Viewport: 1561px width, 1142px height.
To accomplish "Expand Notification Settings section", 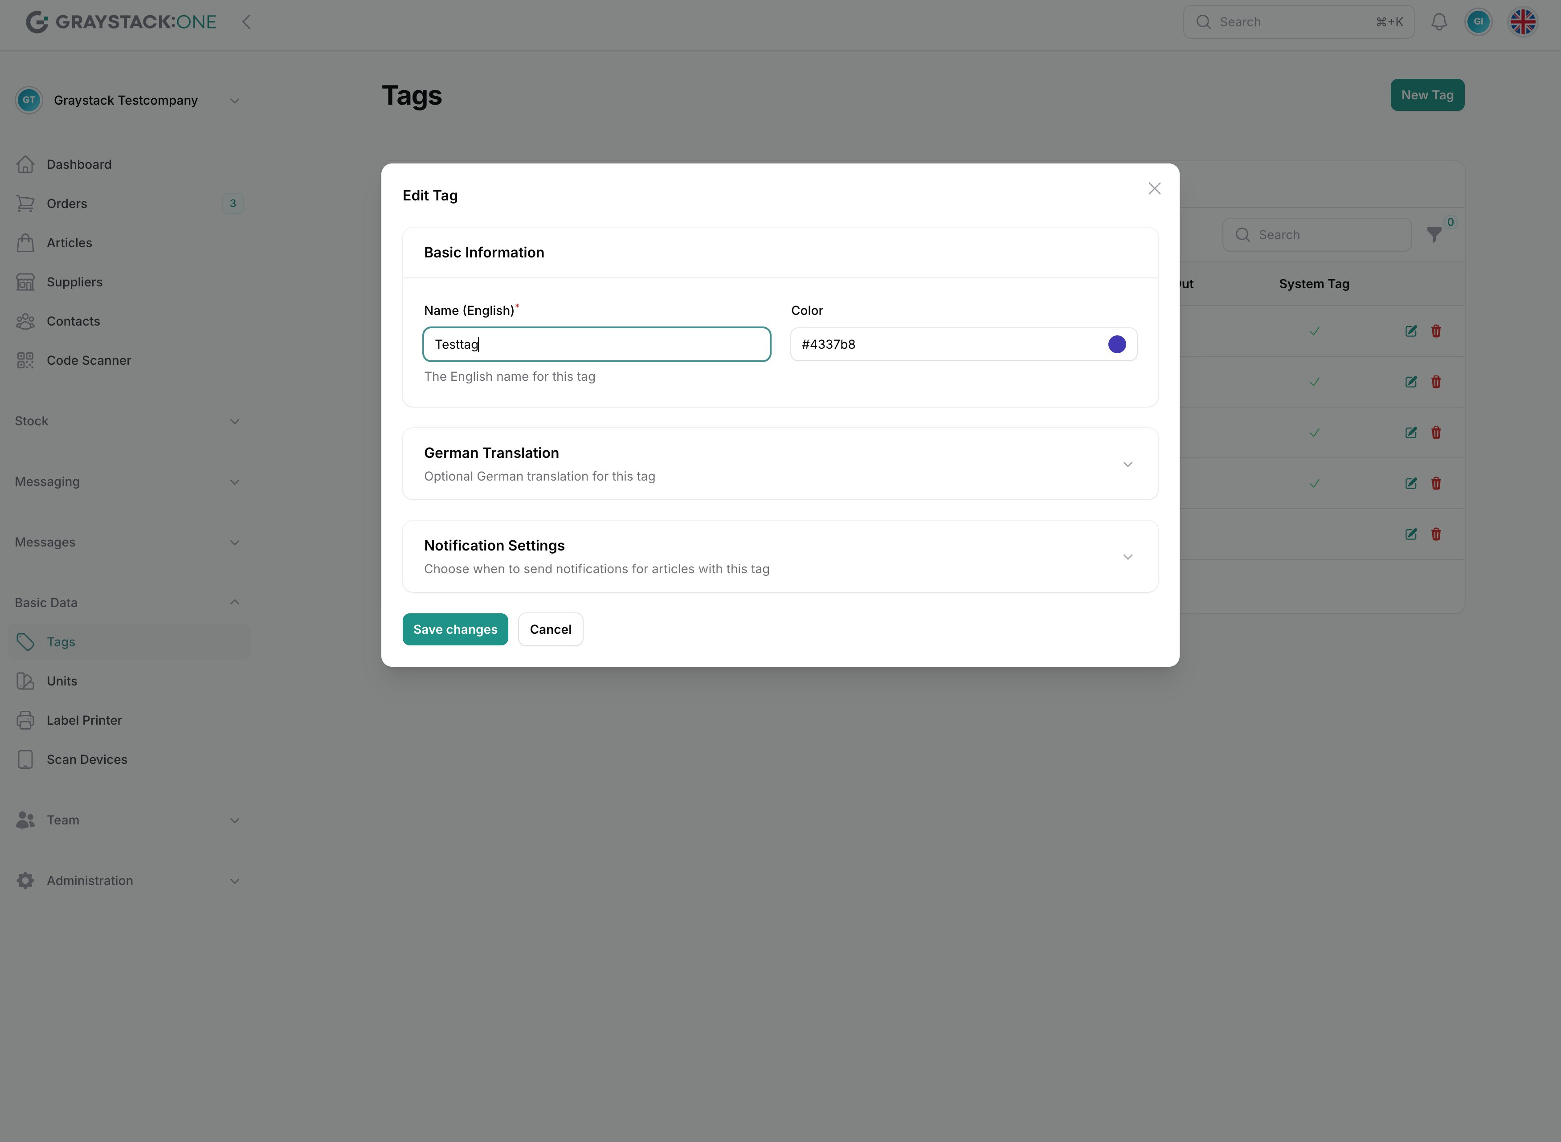I will 1127,556.
